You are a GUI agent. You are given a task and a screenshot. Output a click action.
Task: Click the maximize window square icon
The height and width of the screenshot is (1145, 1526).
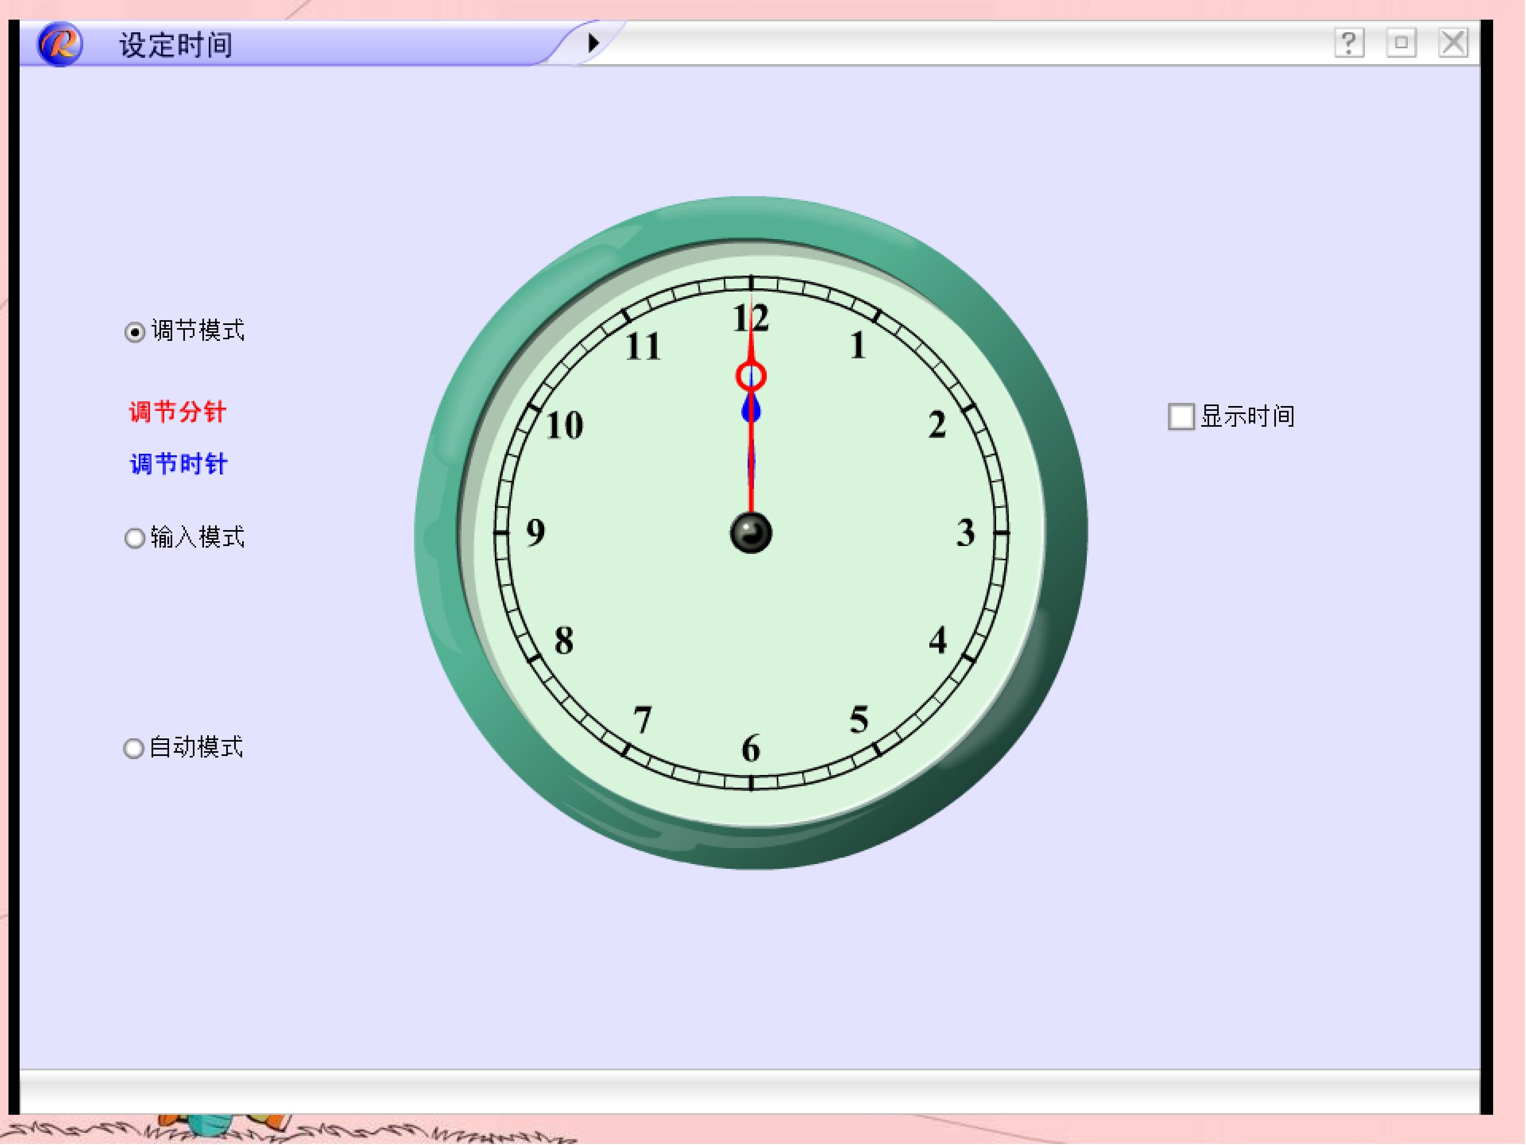tap(1401, 43)
